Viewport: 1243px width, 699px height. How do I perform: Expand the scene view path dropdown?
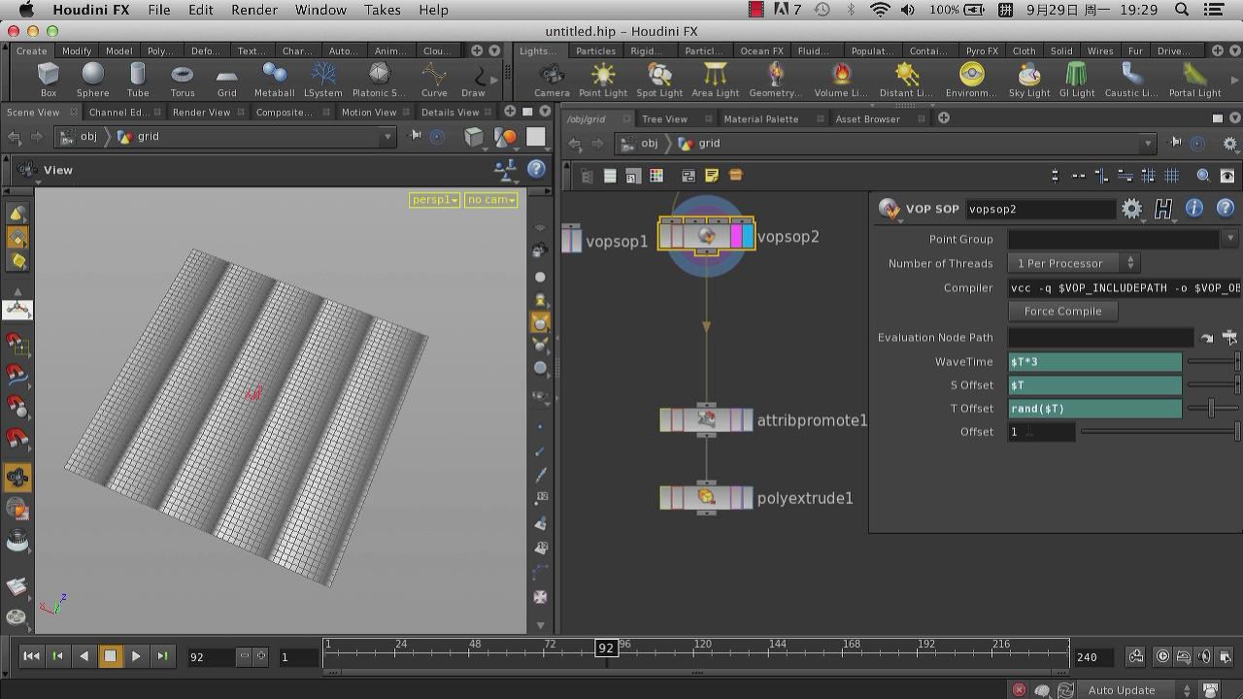[387, 137]
